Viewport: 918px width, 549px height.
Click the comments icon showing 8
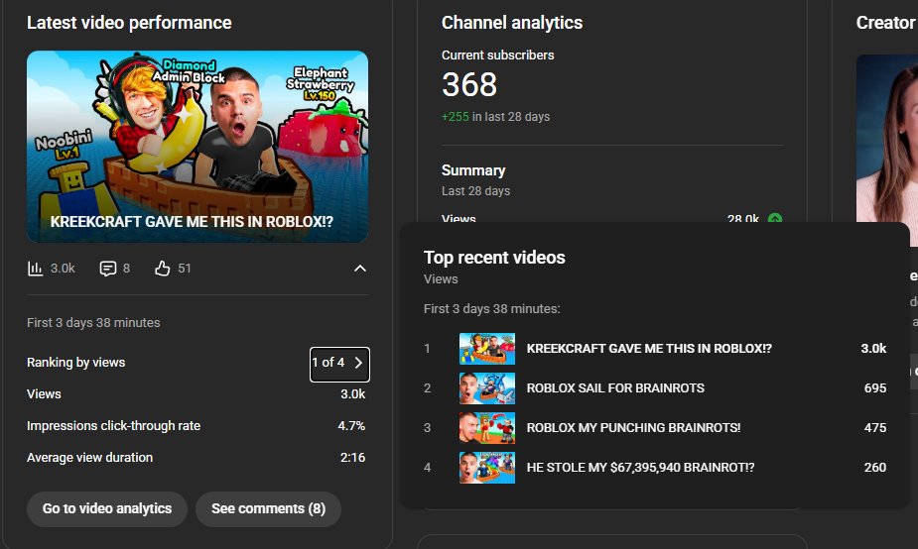click(108, 269)
